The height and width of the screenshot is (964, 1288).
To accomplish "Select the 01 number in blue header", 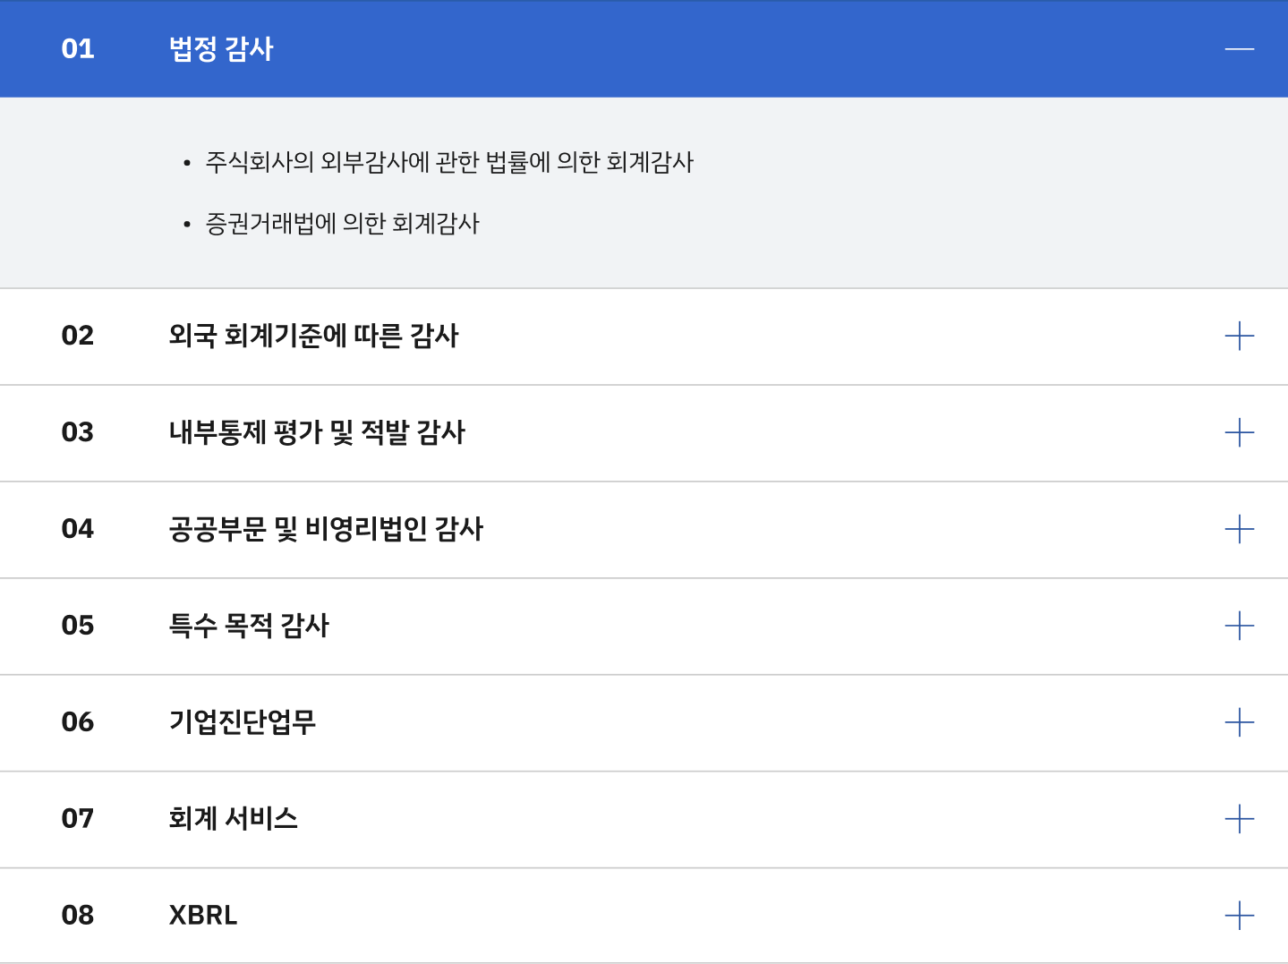I will tap(78, 48).
